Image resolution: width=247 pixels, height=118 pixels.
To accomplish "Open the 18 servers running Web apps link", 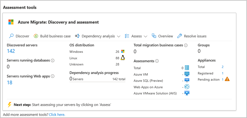I will [x=9, y=82].
